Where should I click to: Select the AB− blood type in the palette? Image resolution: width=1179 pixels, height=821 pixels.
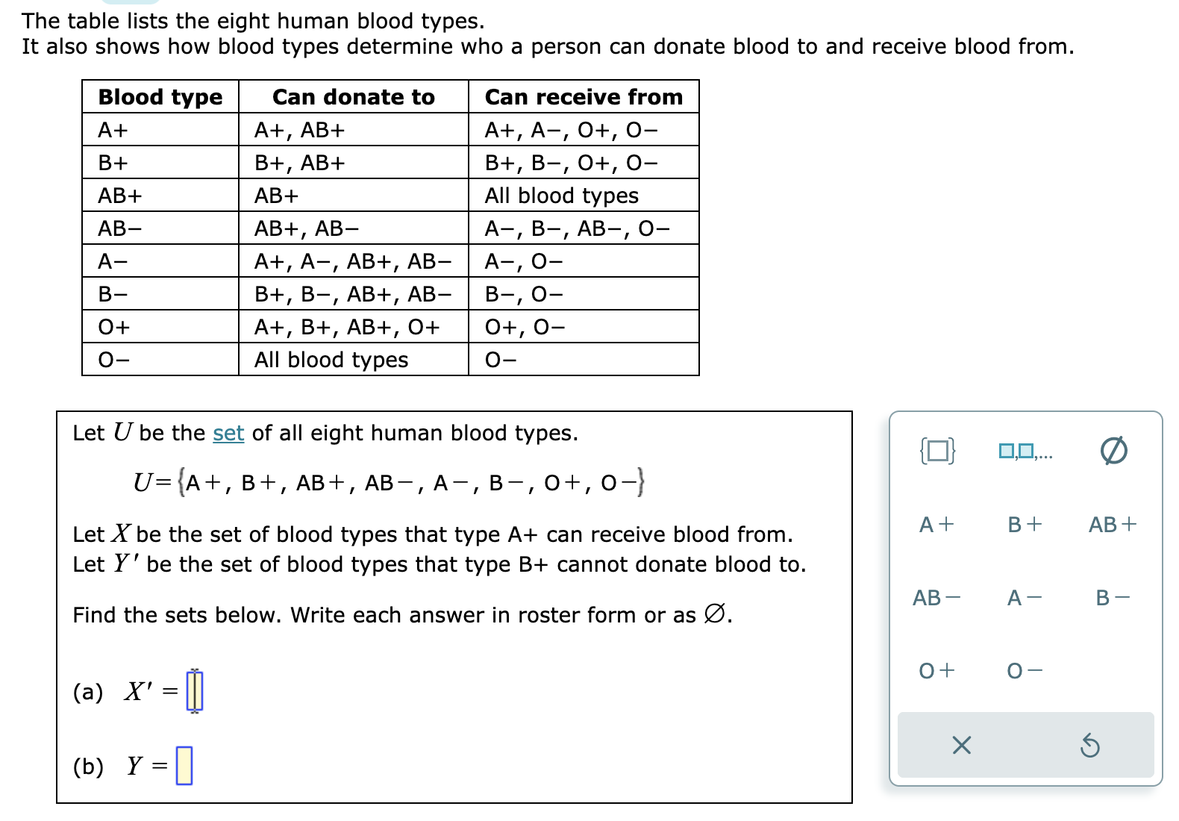click(x=937, y=597)
